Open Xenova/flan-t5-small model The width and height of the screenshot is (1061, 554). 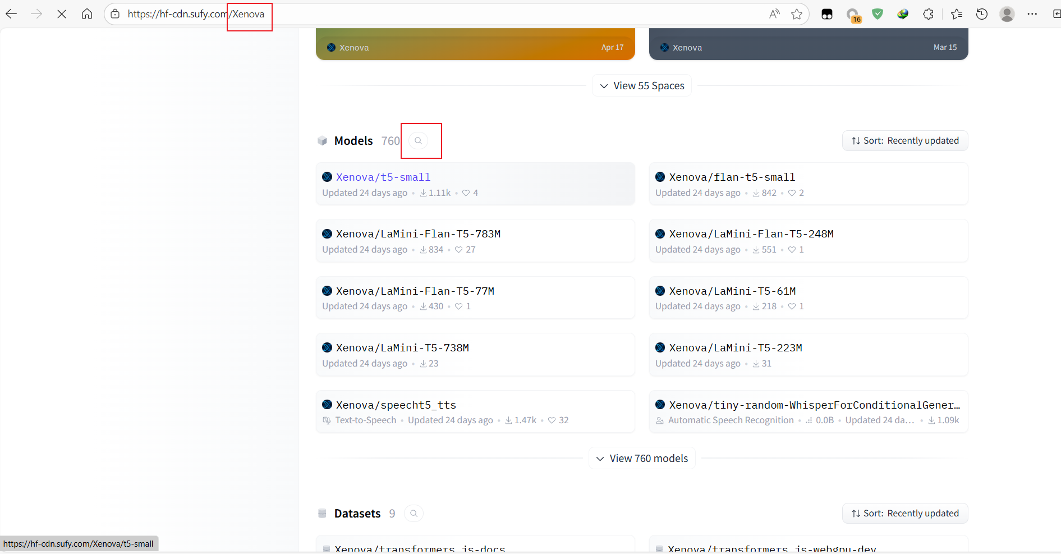809,184
